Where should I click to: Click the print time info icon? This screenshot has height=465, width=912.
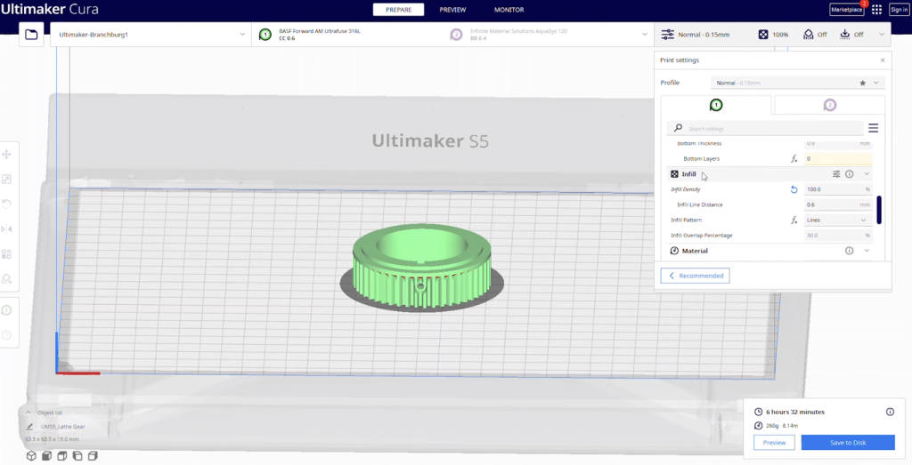pyautogui.click(x=890, y=412)
